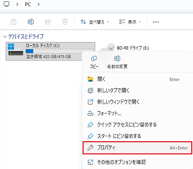Image resolution: width=193 pixels, height=169 pixels.
Task: Click the rename icon in toolbar
Action: tap(31, 22)
